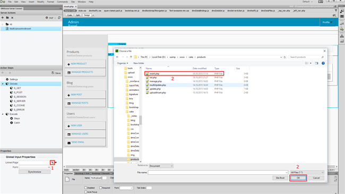345x194 pixels.
Task: Open the Profile dropdown in Admin Panel
Action: tap(327, 22)
